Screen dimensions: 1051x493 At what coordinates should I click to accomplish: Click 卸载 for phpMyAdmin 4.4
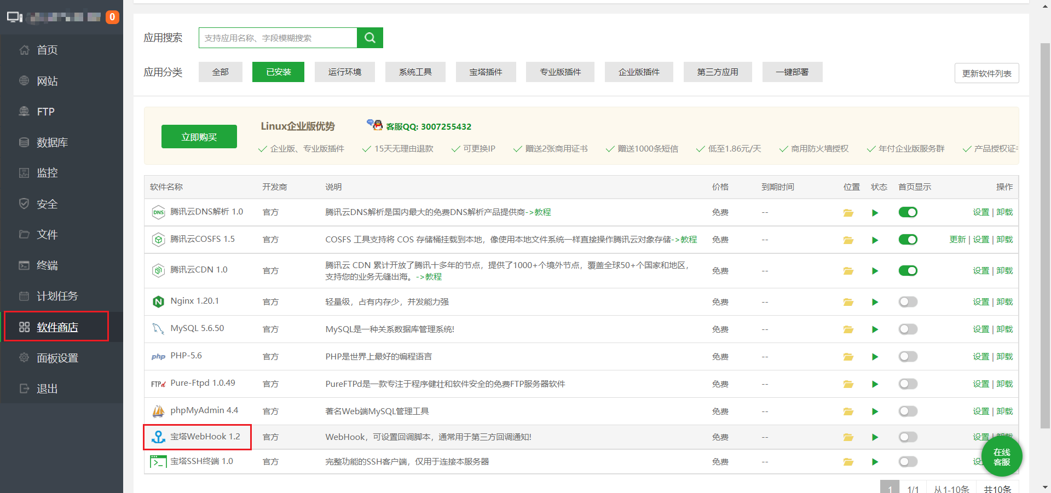pyautogui.click(x=1004, y=411)
